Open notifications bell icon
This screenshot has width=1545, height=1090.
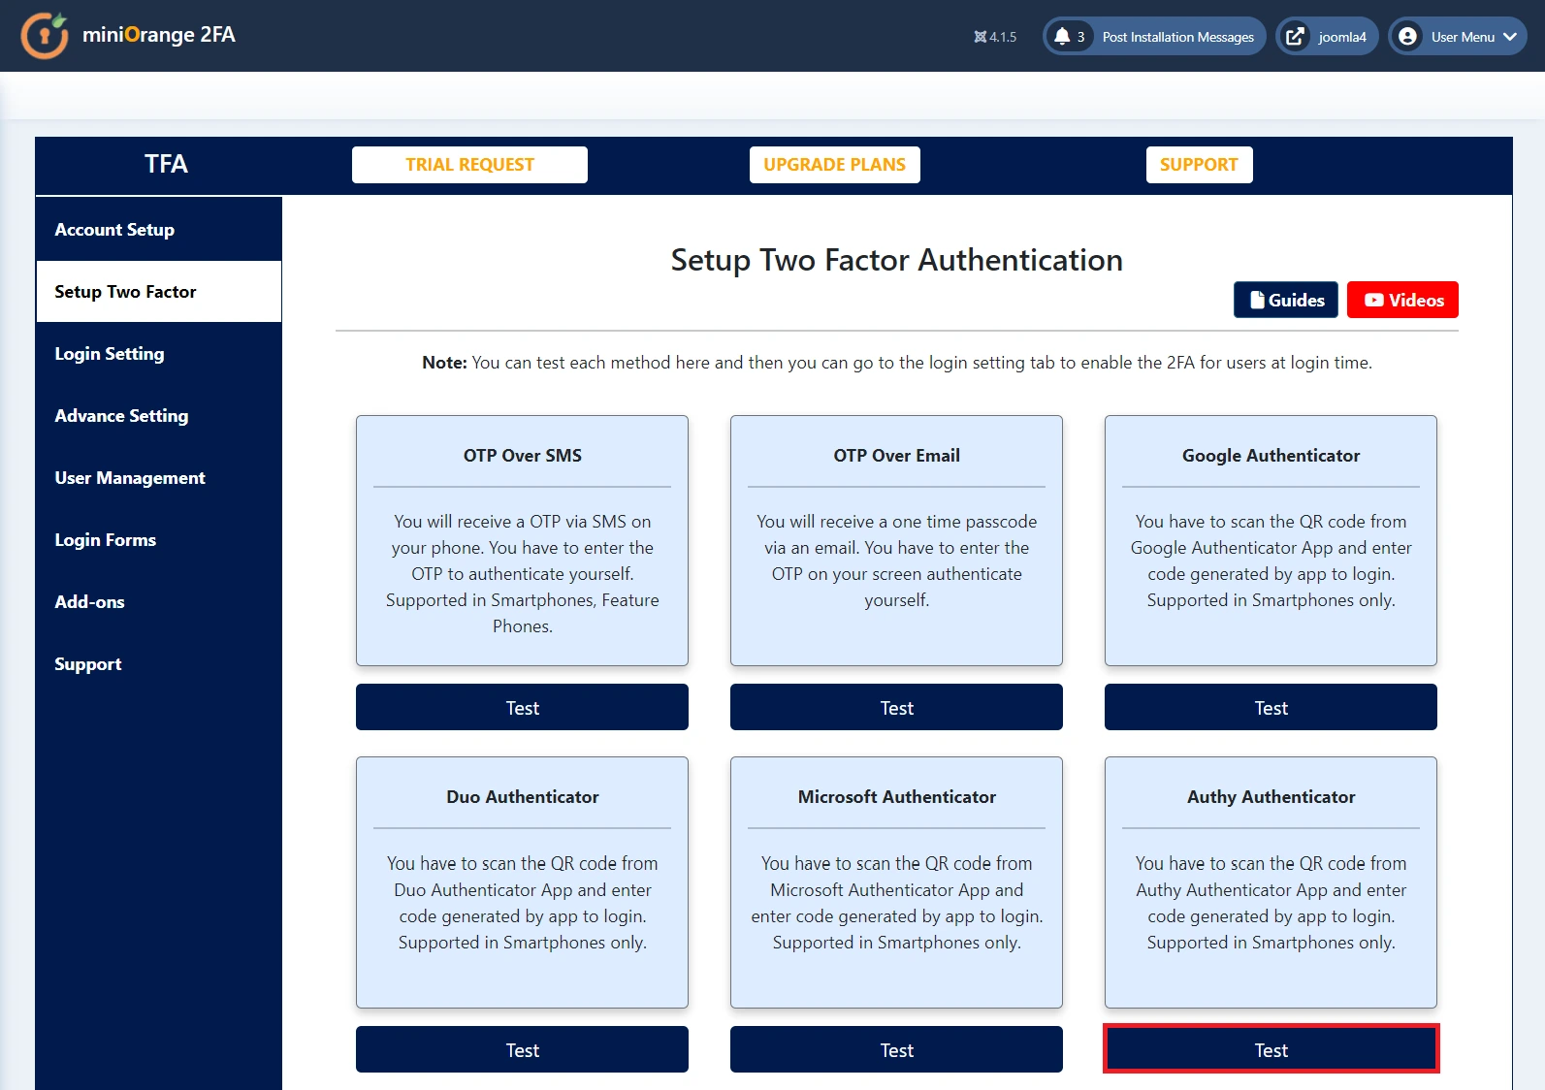click(1062, 37)
